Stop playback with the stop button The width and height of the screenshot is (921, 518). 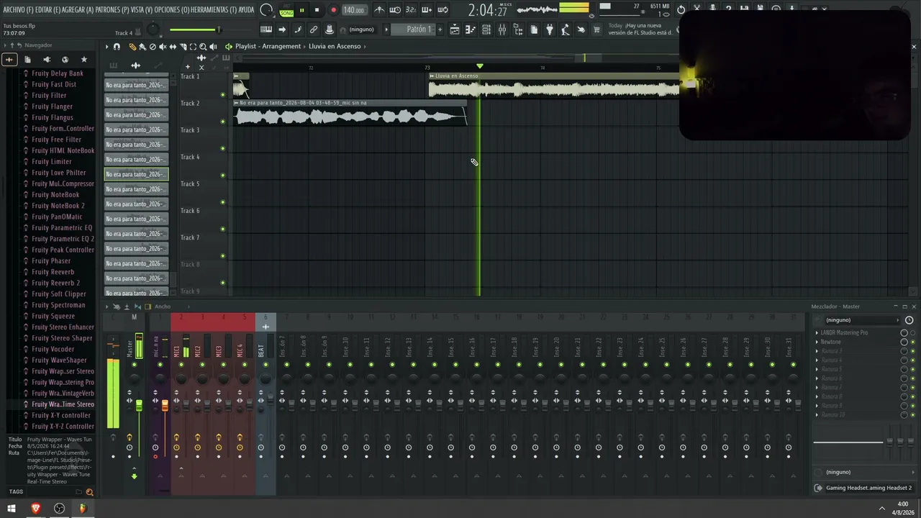pyautogui.click(x=317, y=10)
